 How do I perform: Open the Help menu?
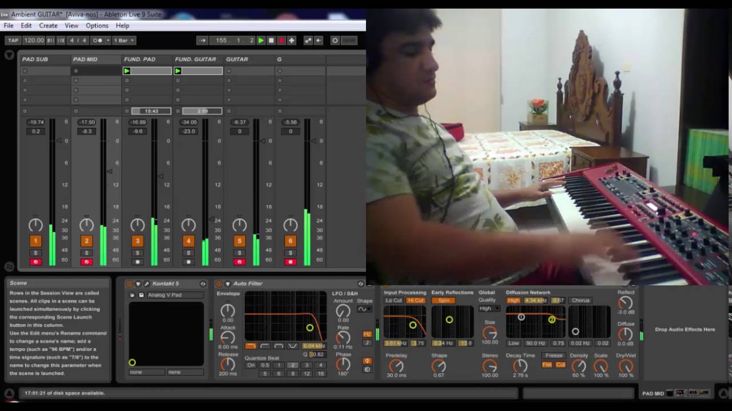click(122, 26)
